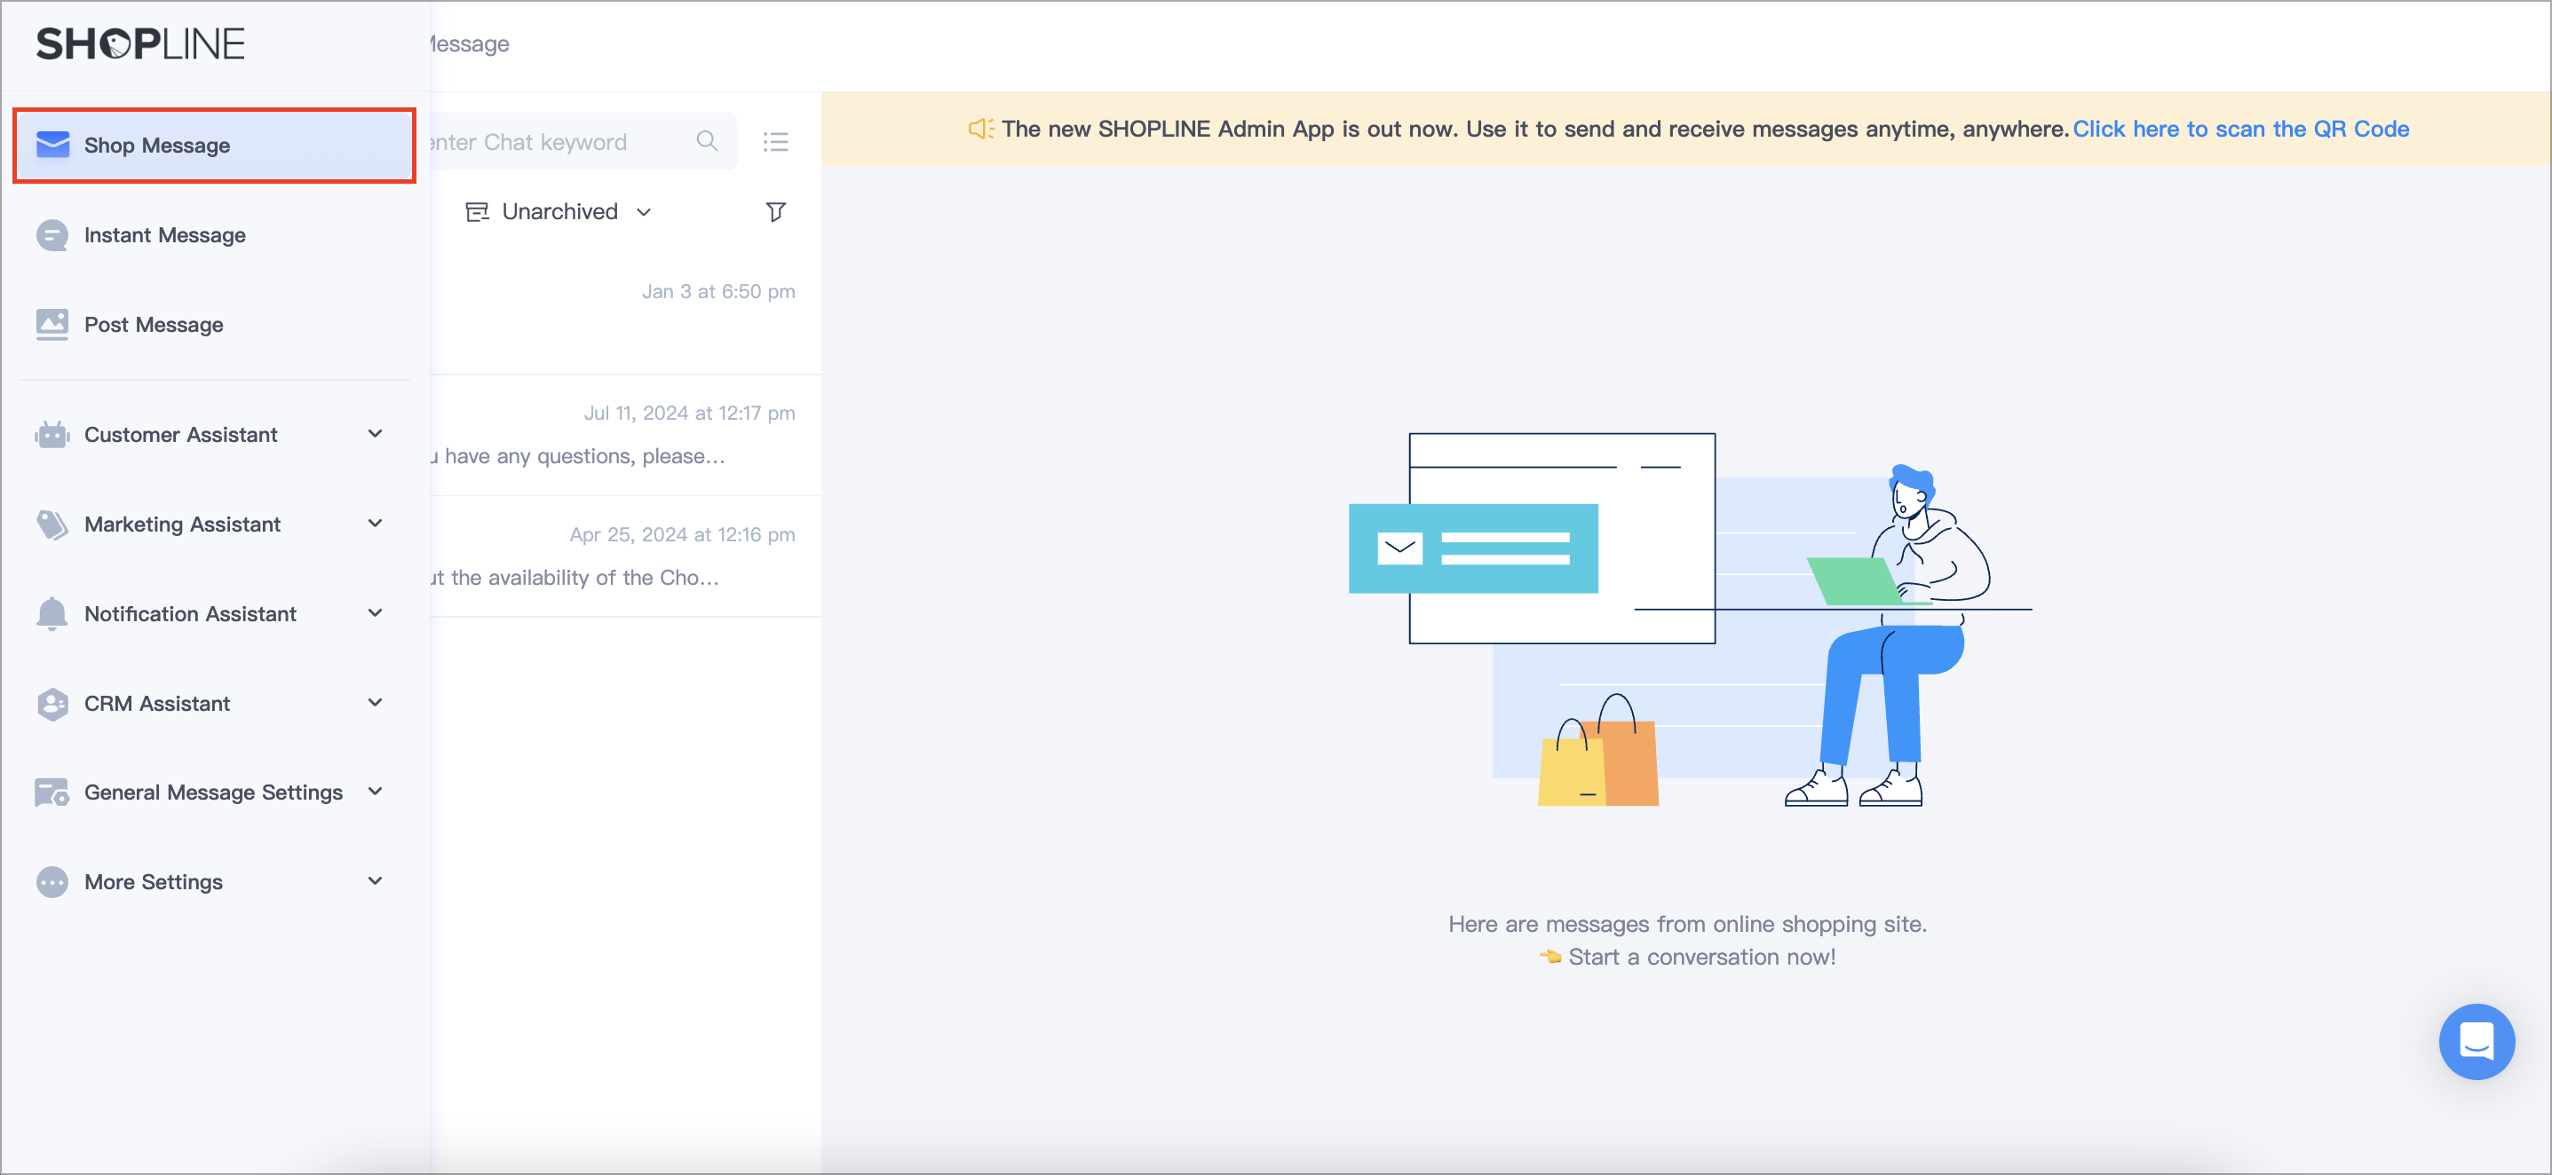Open the archive toggle next to Unarchived
This screenshot has width=2552, height=1175.
pos(478,211)
